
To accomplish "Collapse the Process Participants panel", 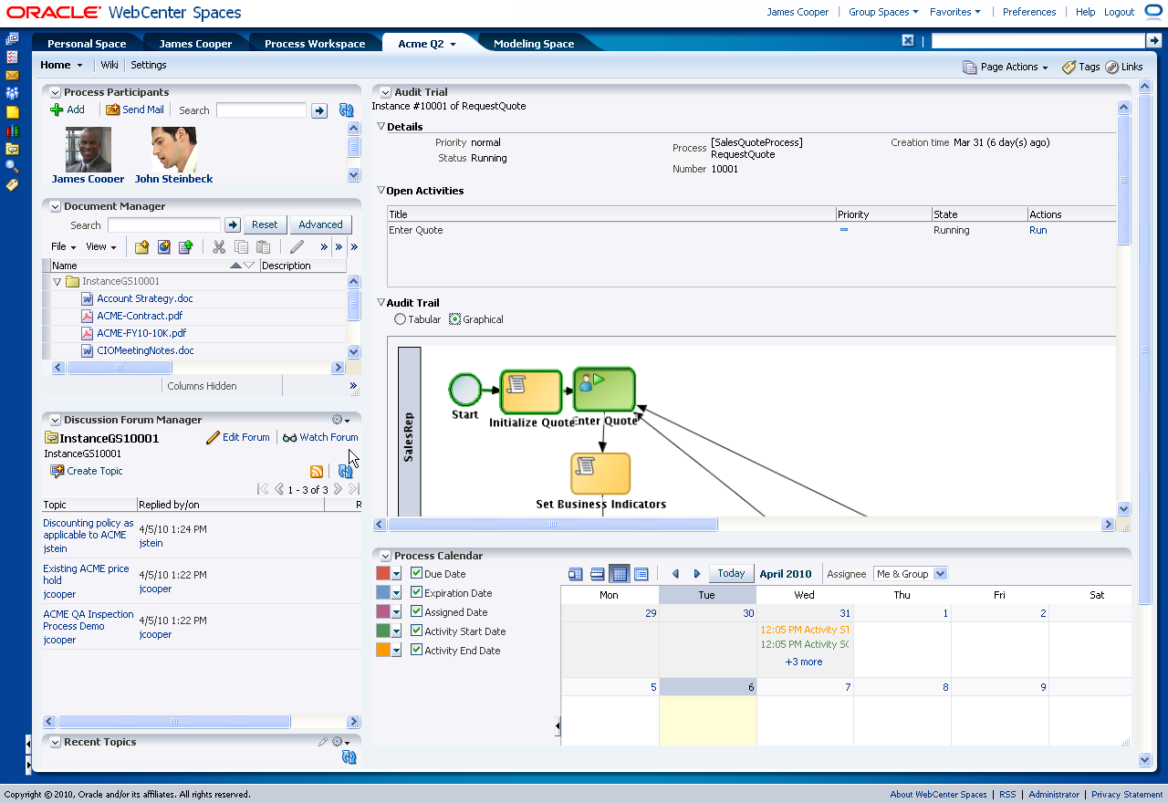I will click(55, 92).
